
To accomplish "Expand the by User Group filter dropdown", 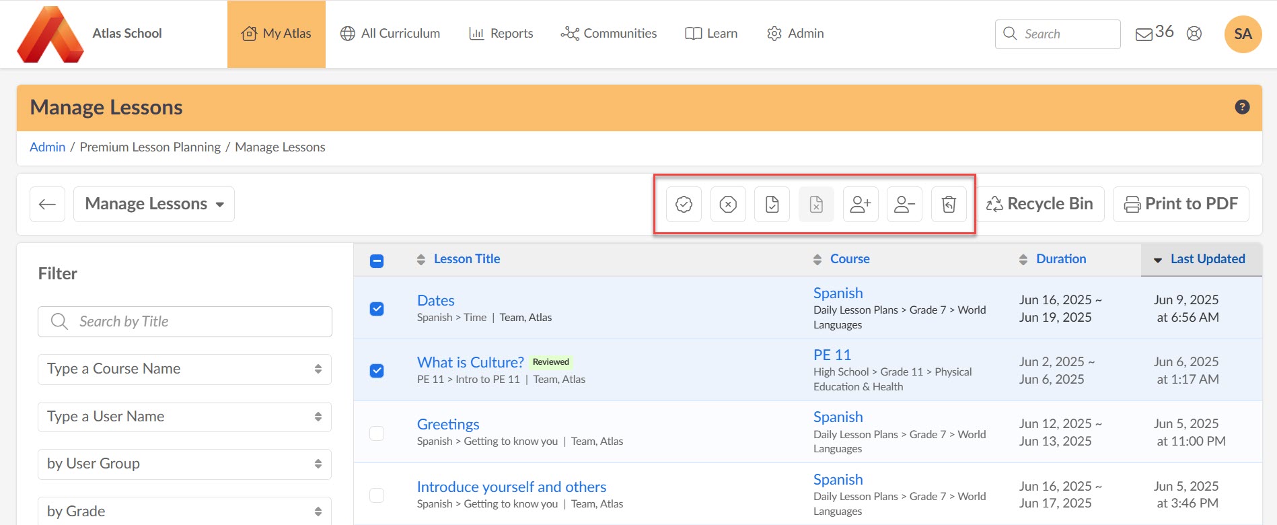I will click(x=184, y=464).
